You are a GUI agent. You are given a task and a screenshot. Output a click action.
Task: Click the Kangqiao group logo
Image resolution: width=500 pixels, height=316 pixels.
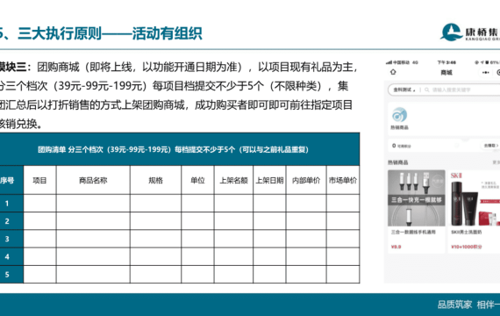470,32
